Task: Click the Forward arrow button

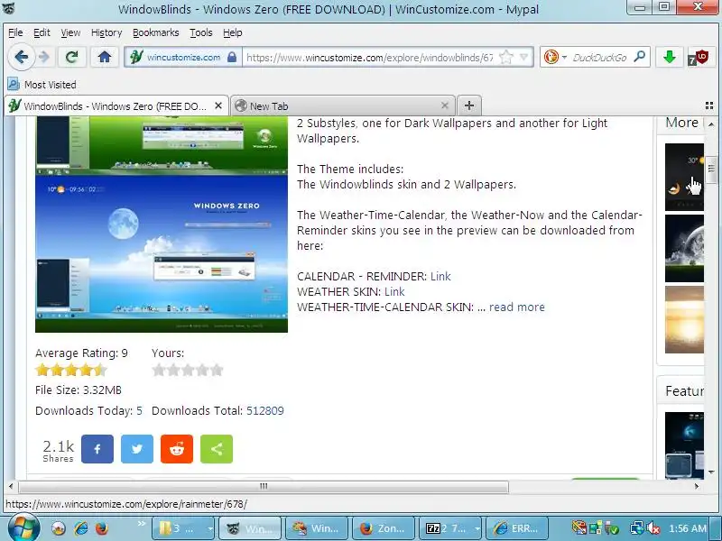Action: (44, 57)
